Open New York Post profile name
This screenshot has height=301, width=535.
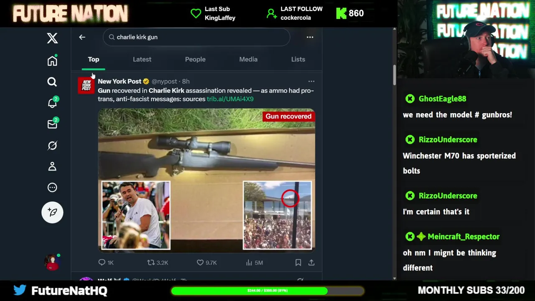click(x=120, y=82)
